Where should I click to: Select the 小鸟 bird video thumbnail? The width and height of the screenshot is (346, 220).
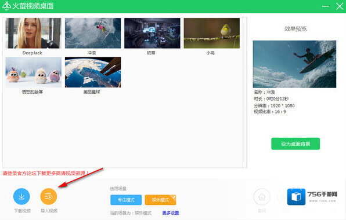(x=212, y=33)
